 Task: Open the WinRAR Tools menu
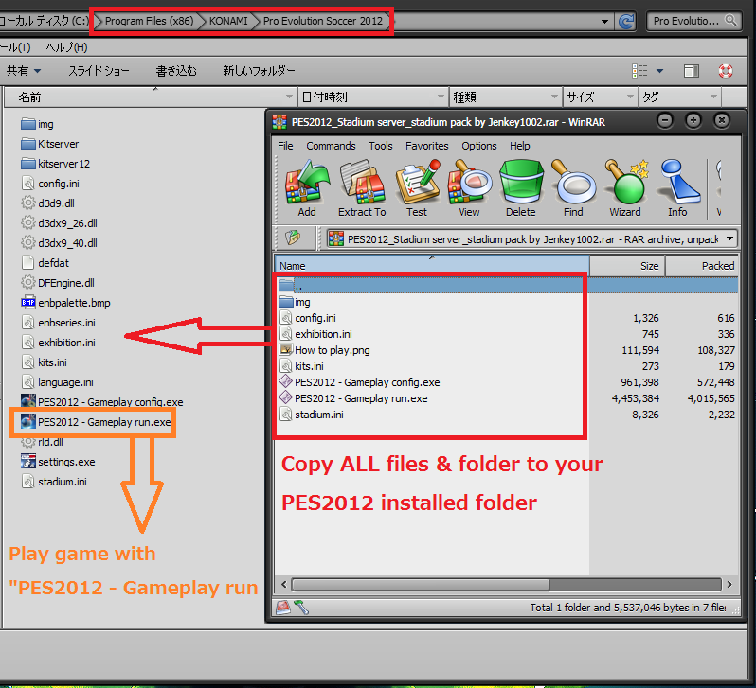click(x=381, y=146)
